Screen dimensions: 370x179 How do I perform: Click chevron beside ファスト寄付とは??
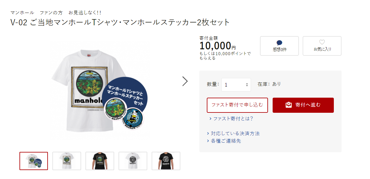point(210,119)
